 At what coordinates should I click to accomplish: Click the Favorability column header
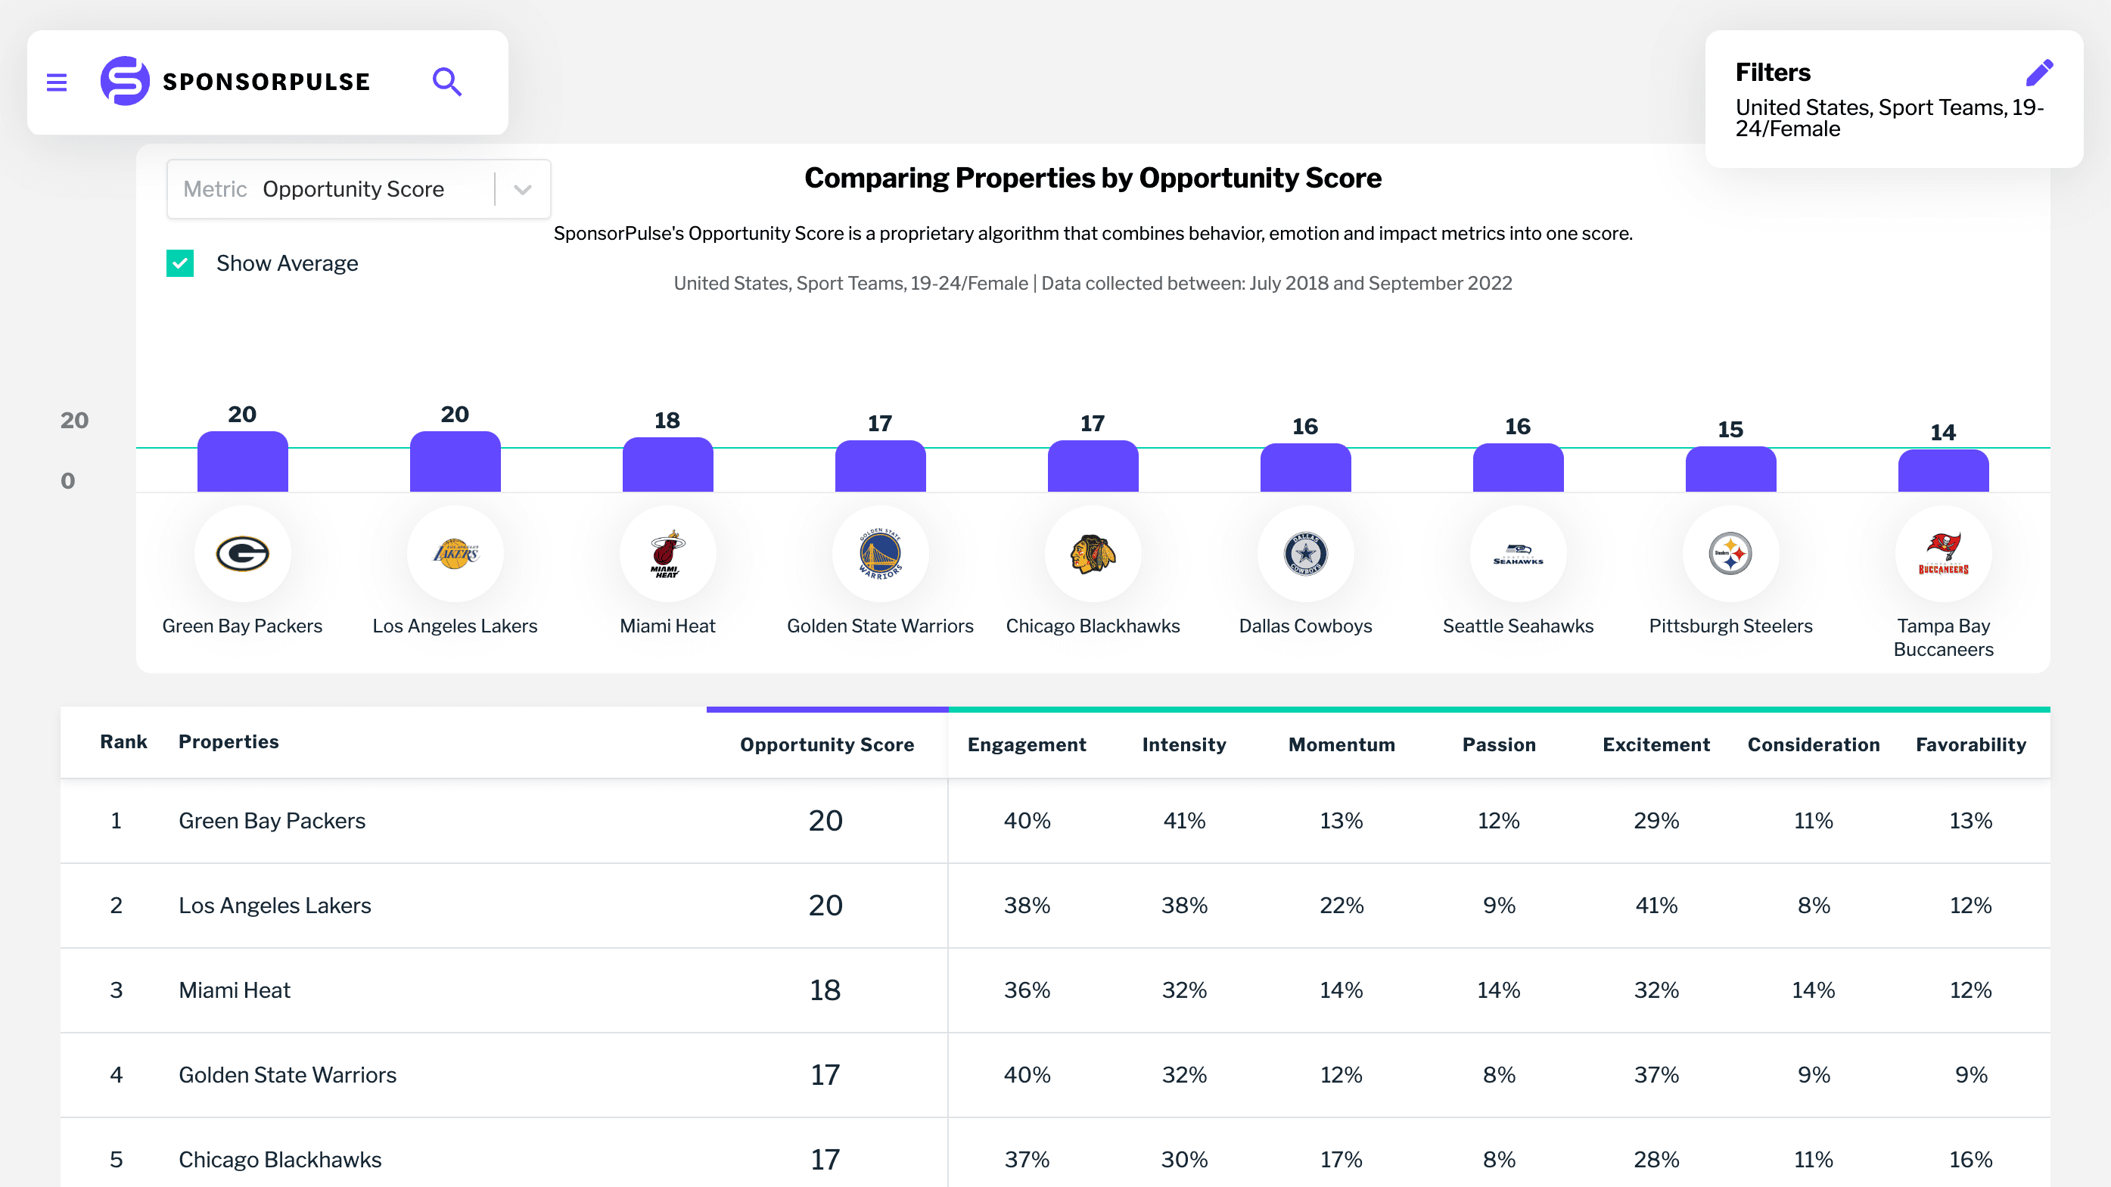[1970, 744]
